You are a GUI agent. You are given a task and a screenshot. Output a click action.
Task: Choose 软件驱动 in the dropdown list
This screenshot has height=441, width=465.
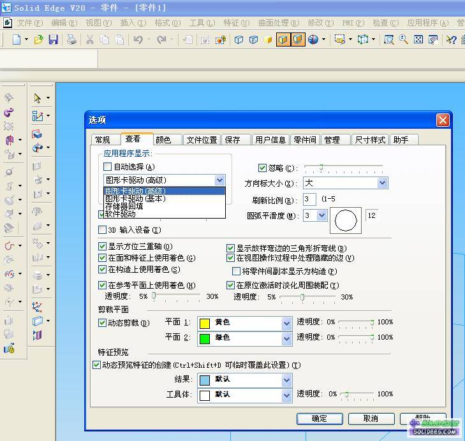(x=165, y=213)
